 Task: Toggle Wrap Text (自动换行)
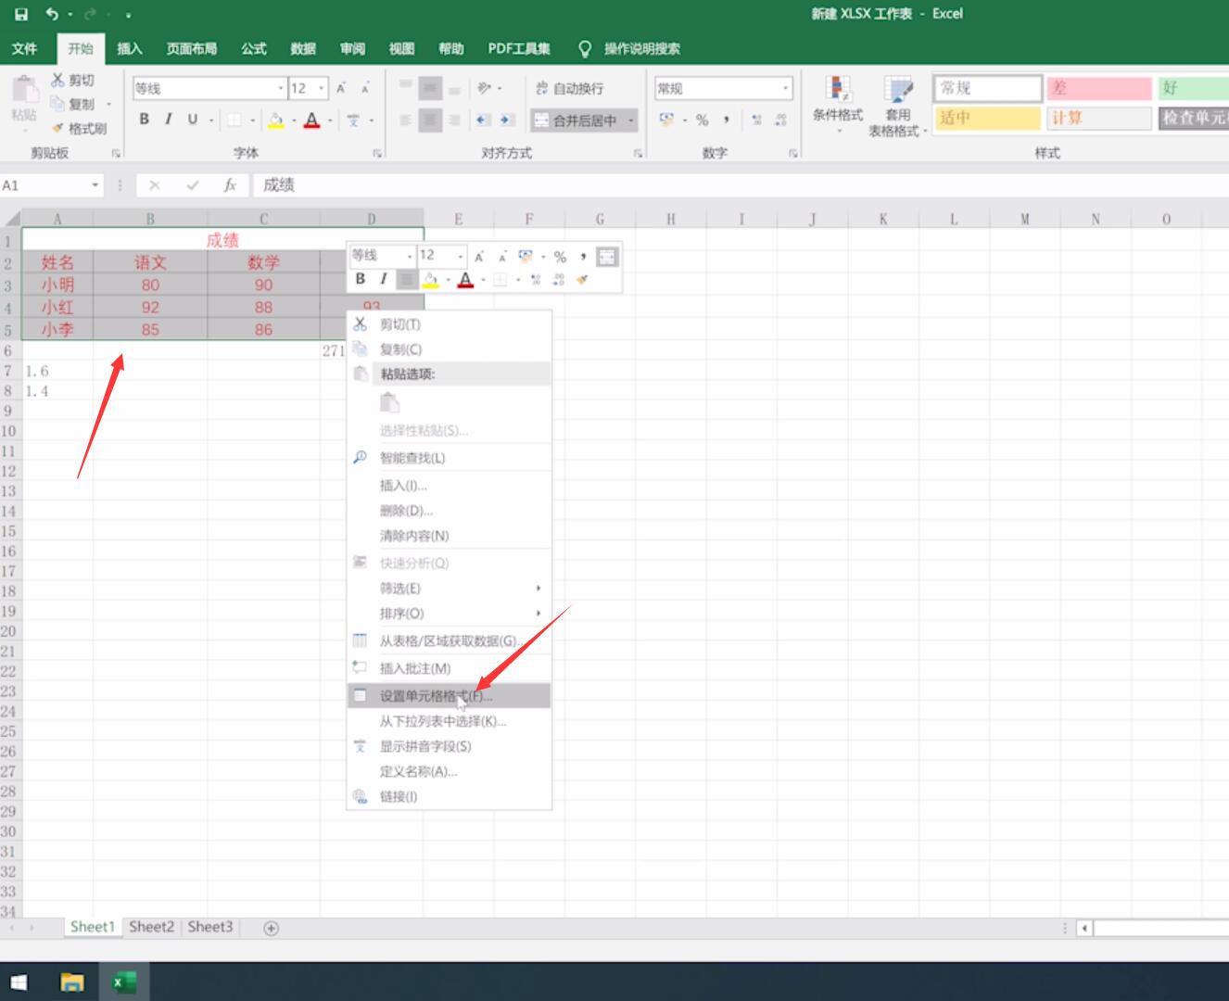(x=569, y=88)
